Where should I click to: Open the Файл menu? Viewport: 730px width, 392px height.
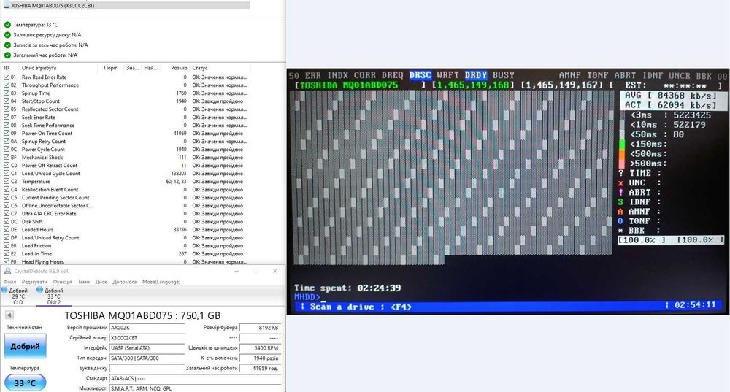click(9, 282)
